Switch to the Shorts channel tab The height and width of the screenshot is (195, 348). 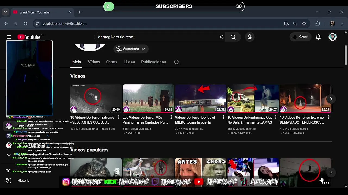coord(112,62)
